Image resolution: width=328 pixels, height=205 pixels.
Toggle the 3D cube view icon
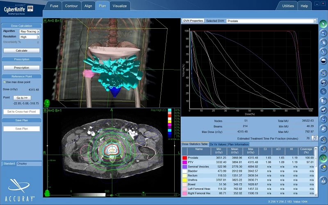coord(323,82)
